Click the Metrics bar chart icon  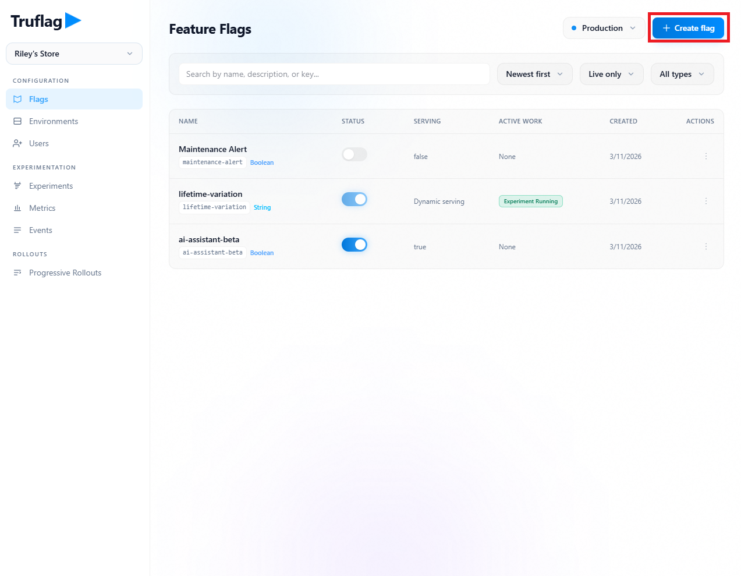click(x=17, y=209)
